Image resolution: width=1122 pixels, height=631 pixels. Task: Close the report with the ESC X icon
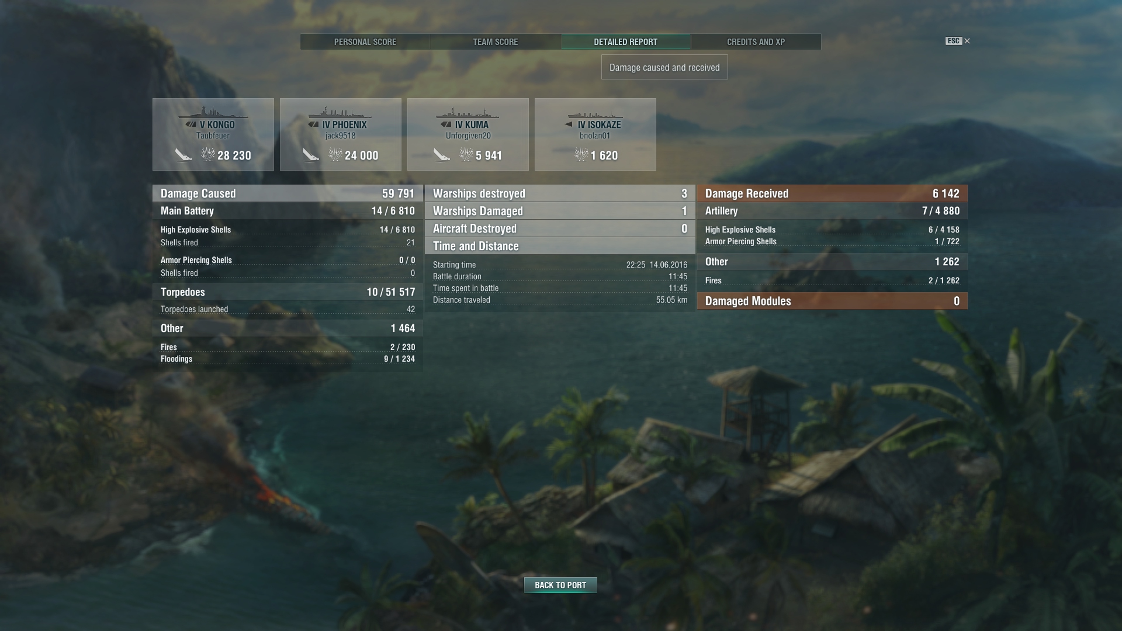point(958,41)
